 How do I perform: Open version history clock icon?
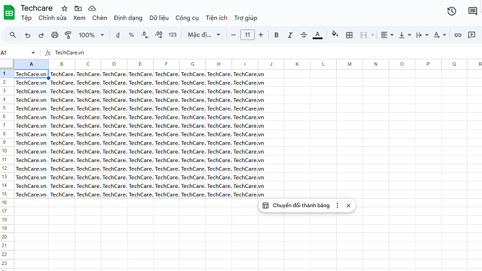452,11
